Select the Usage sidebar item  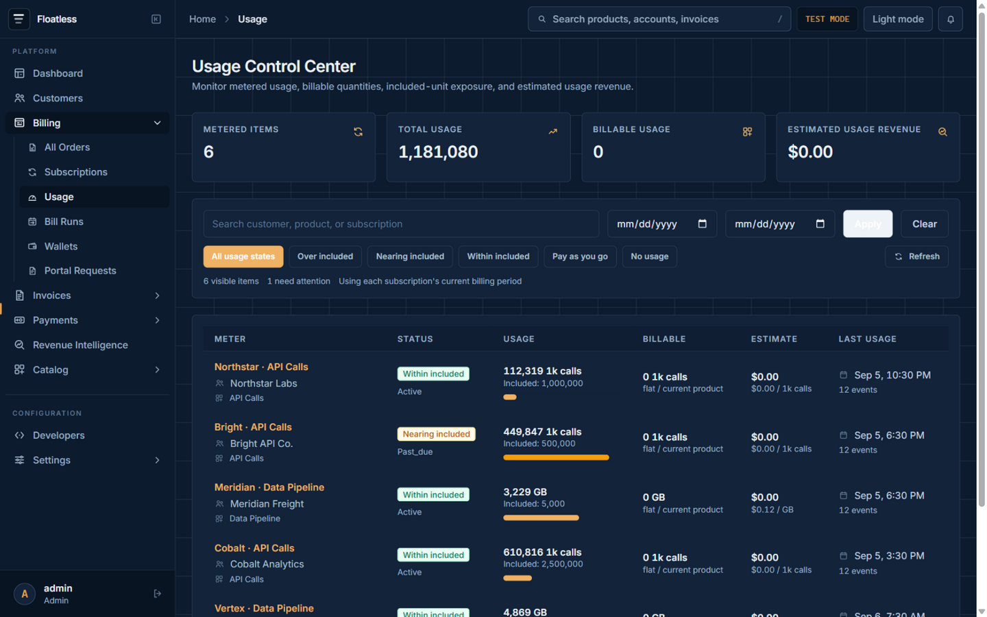point(95,197)
